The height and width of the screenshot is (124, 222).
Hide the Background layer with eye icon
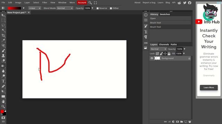152,58
